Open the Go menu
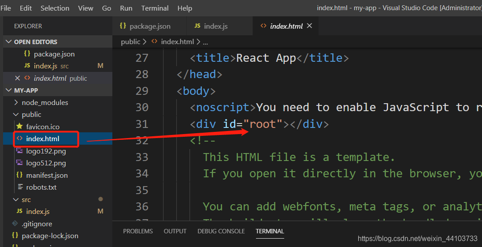This screenshot has width=482, height=247. point(107,8)
